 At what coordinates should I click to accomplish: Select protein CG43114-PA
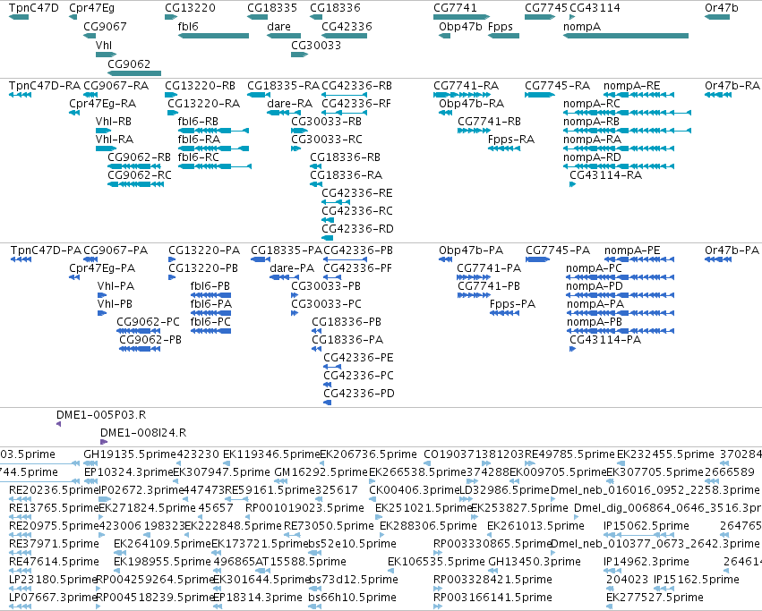(x=605, y=340)
